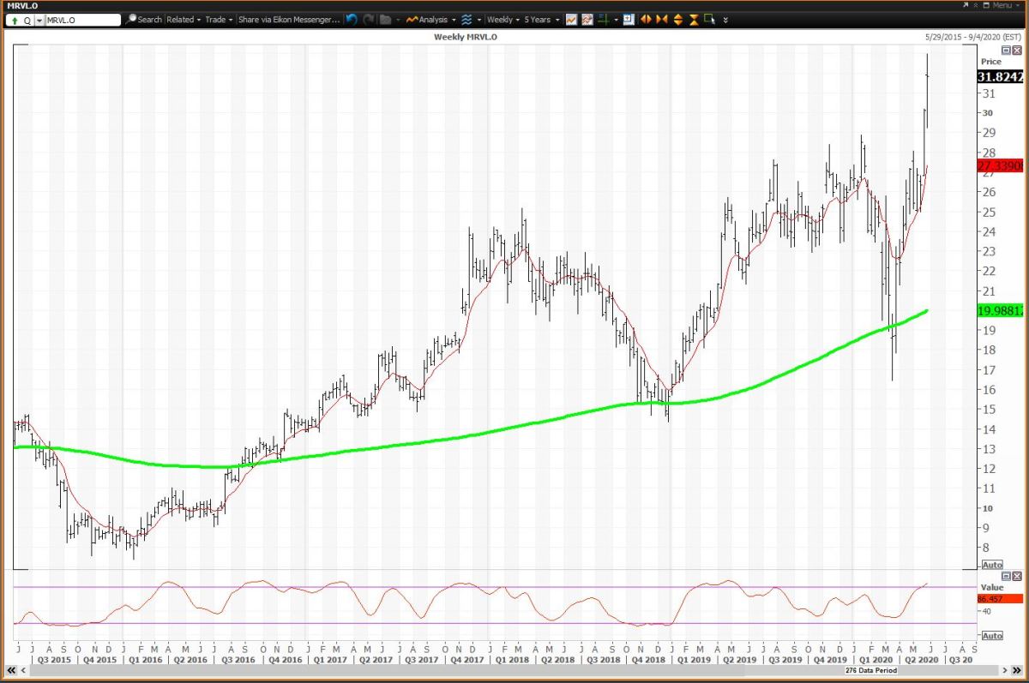The width and height of the screenshot is (1029, 683).
Task: Click the green 19.9881 moving average label
Action: (999, 311)
